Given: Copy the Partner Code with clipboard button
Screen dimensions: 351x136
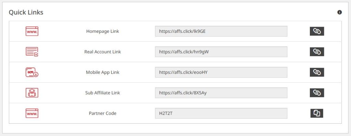Looking at the screenshot, I should (317, 113).
